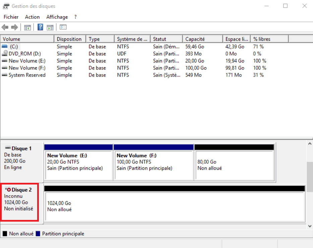Click the disk pane scroll down arrow

pyautogui.click(x=310, y=226)
